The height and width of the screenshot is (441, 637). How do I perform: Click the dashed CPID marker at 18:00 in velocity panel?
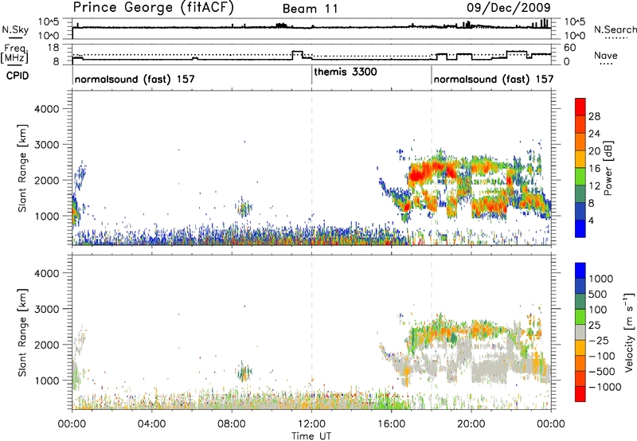click(x=432, y=332)
